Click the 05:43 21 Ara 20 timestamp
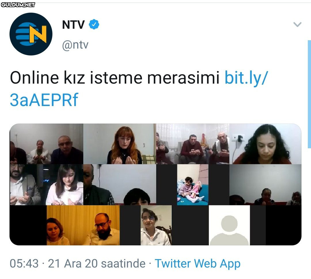Image resolution: width=311 pixels, height=279 pixels. tap(77, 263)
